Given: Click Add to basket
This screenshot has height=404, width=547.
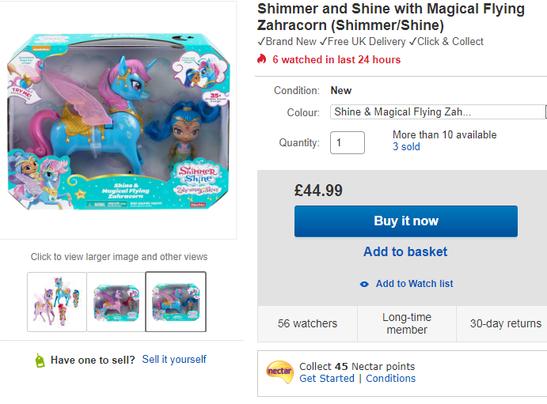Looking at the screenshot, I should (x=405, y=251).
